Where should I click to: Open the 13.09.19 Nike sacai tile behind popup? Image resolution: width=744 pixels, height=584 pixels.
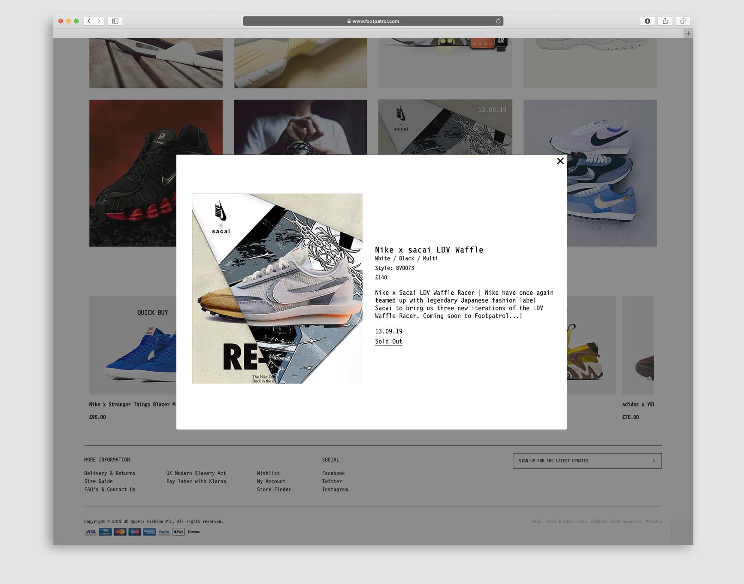tap(445, 127)
